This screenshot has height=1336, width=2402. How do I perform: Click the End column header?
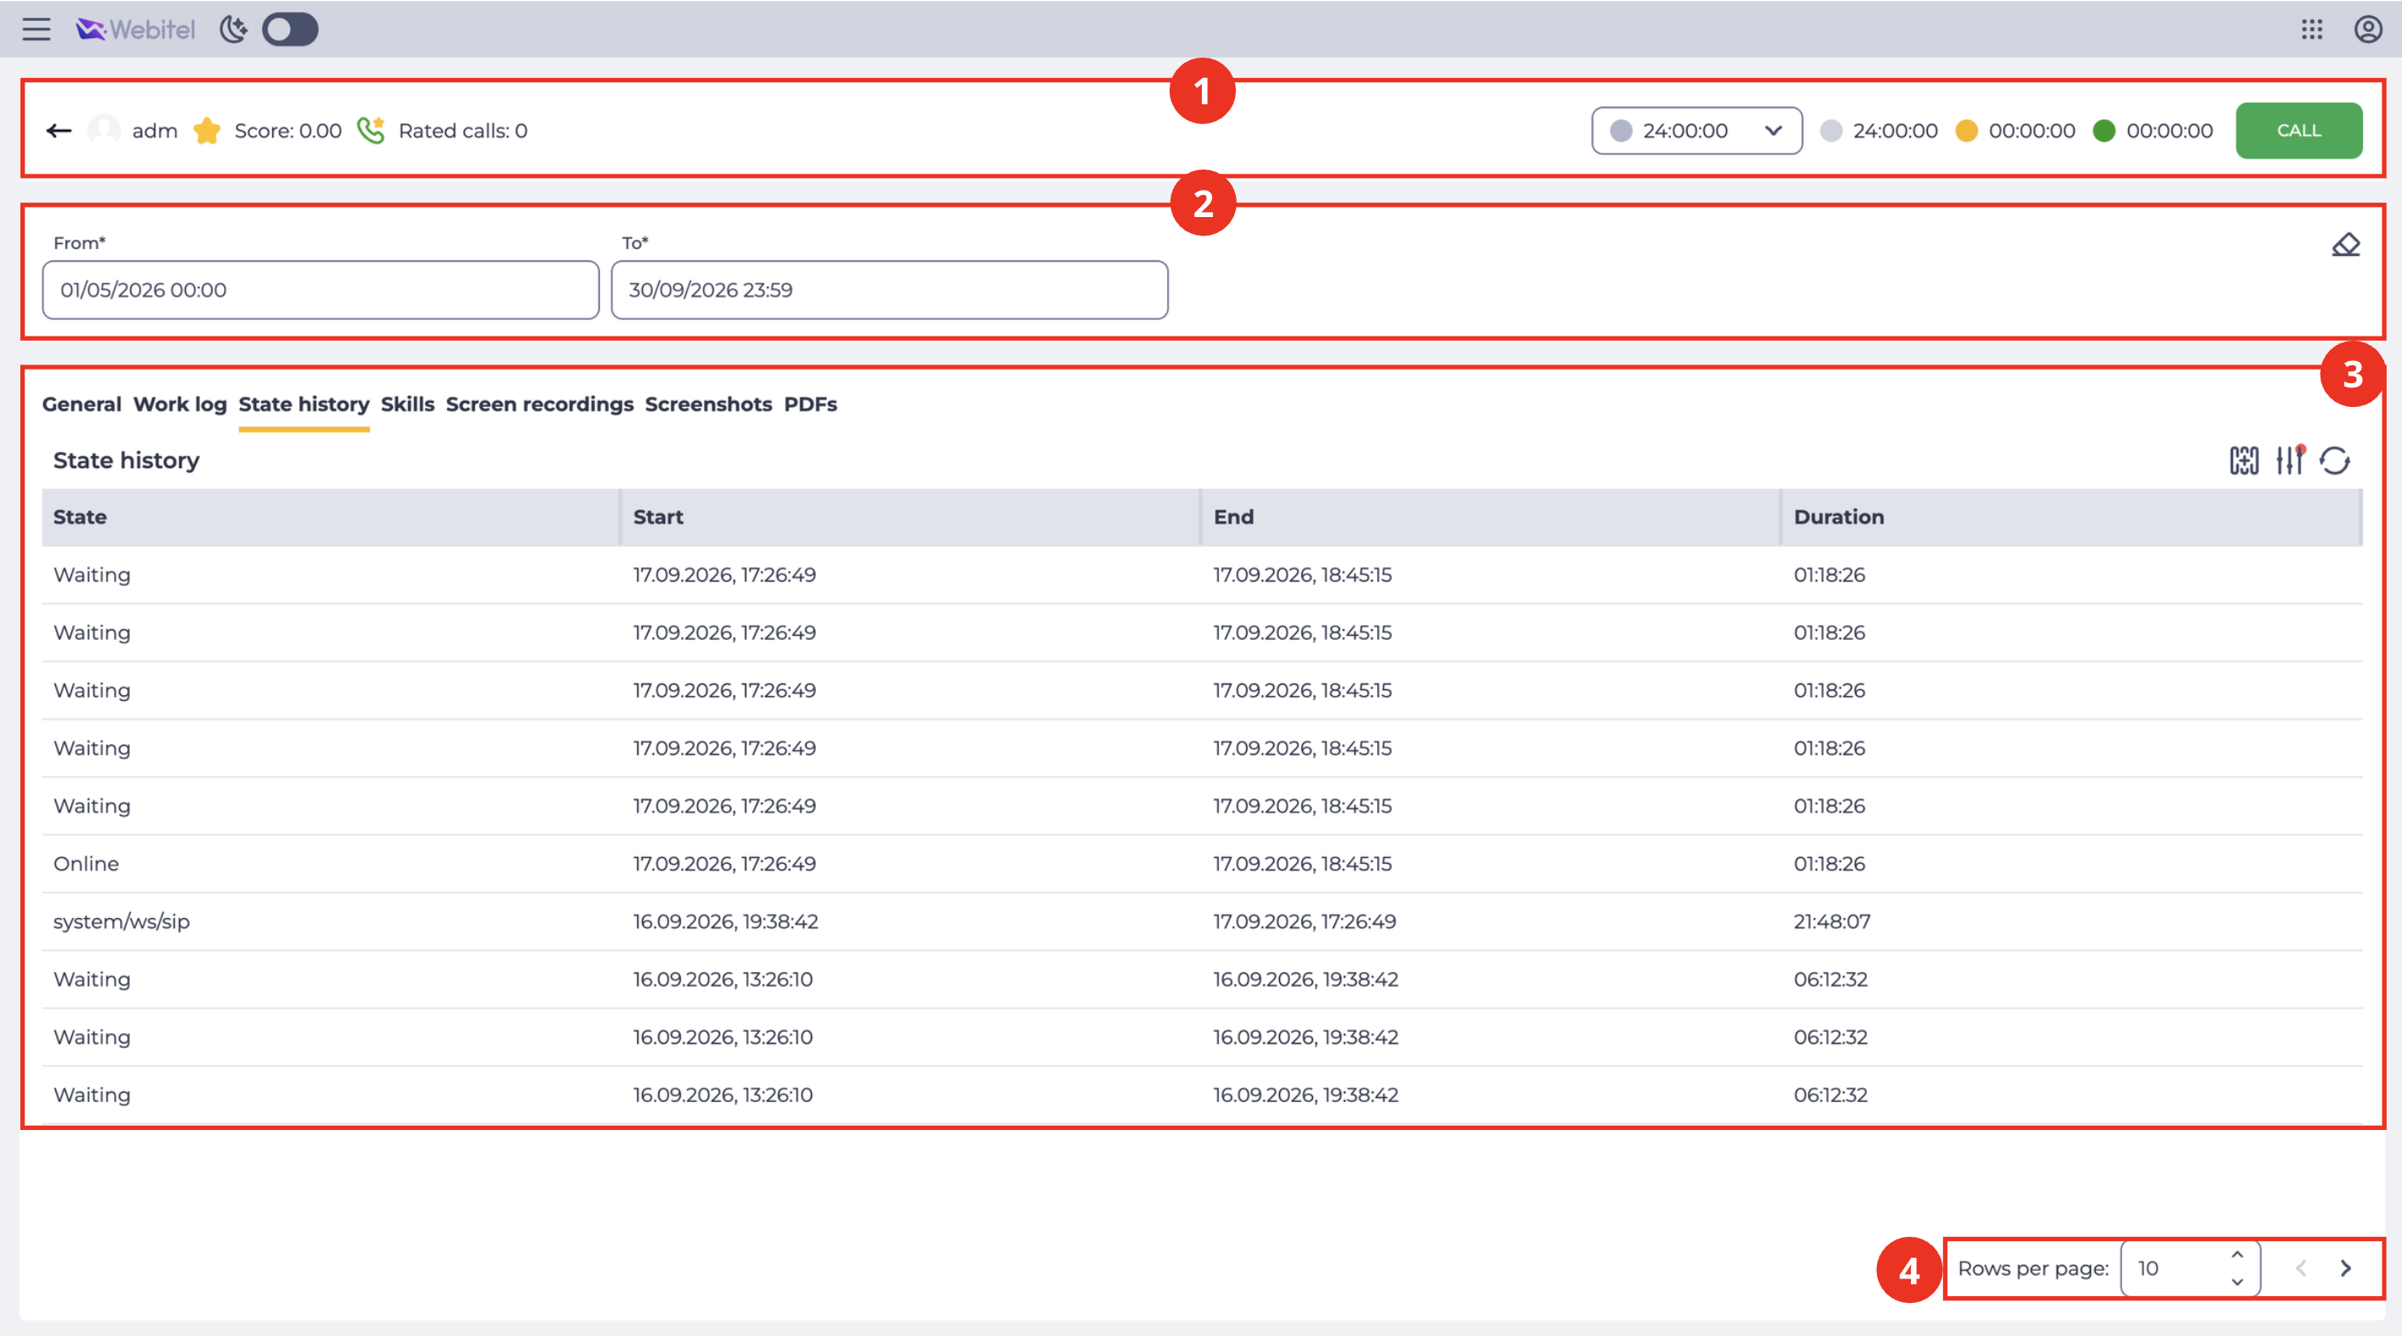[x=1491, y=517]
